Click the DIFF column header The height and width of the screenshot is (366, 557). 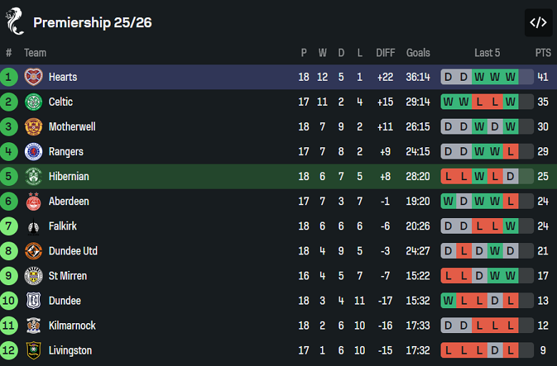click(x=386, y=52)
